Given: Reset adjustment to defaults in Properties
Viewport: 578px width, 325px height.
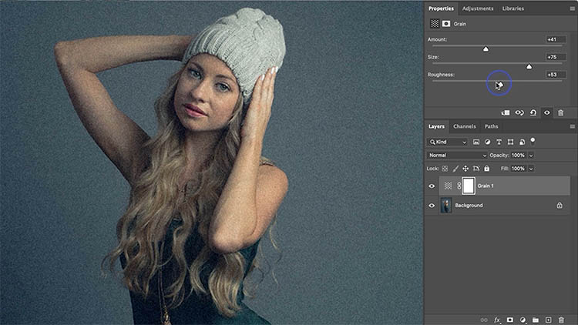Looking at the screenshot, I should point(533,112).
